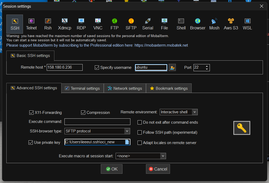Toggle the X11-Forwarding checkbox
Viewport: 269px width, 183px height.
pos(31,113)
